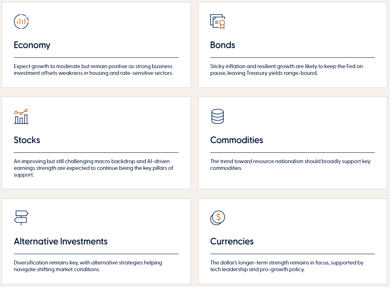Click the Currencies dollar coin icon

[218, 218]
